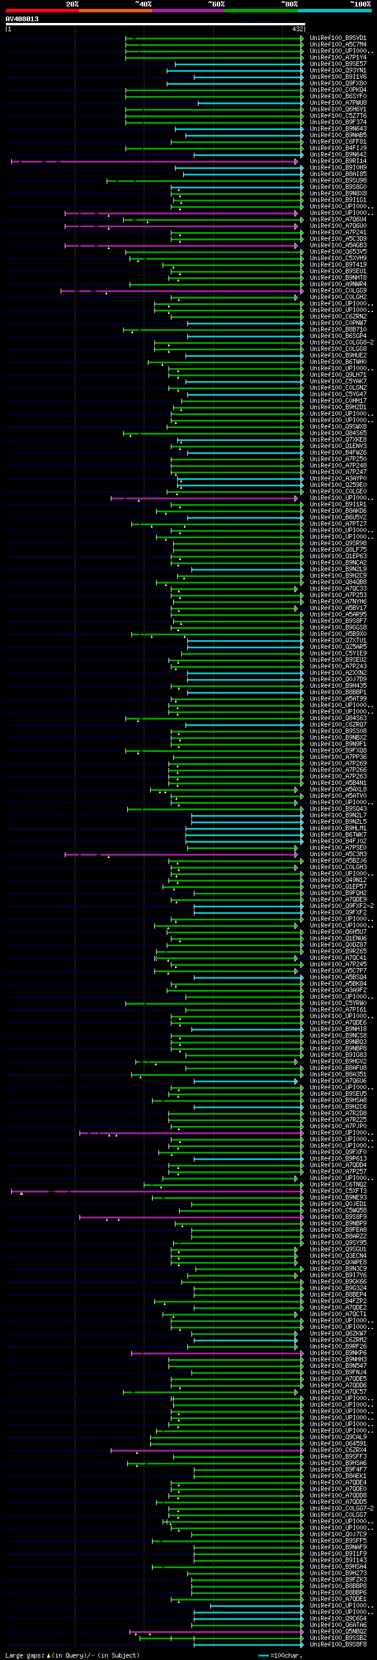This screenshot has height=1660, width=377.
Task: Select the UniRef100_Q5NBQ2 entry
Action: [x=338, y=1632]
